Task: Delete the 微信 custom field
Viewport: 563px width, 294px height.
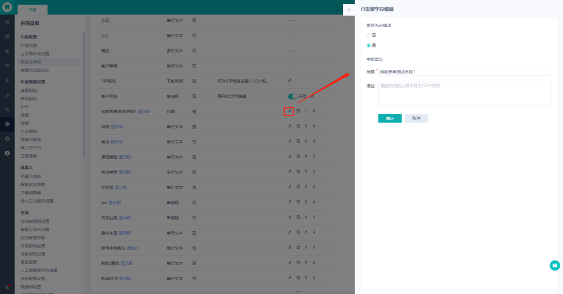Action: (x=298, y=126)
